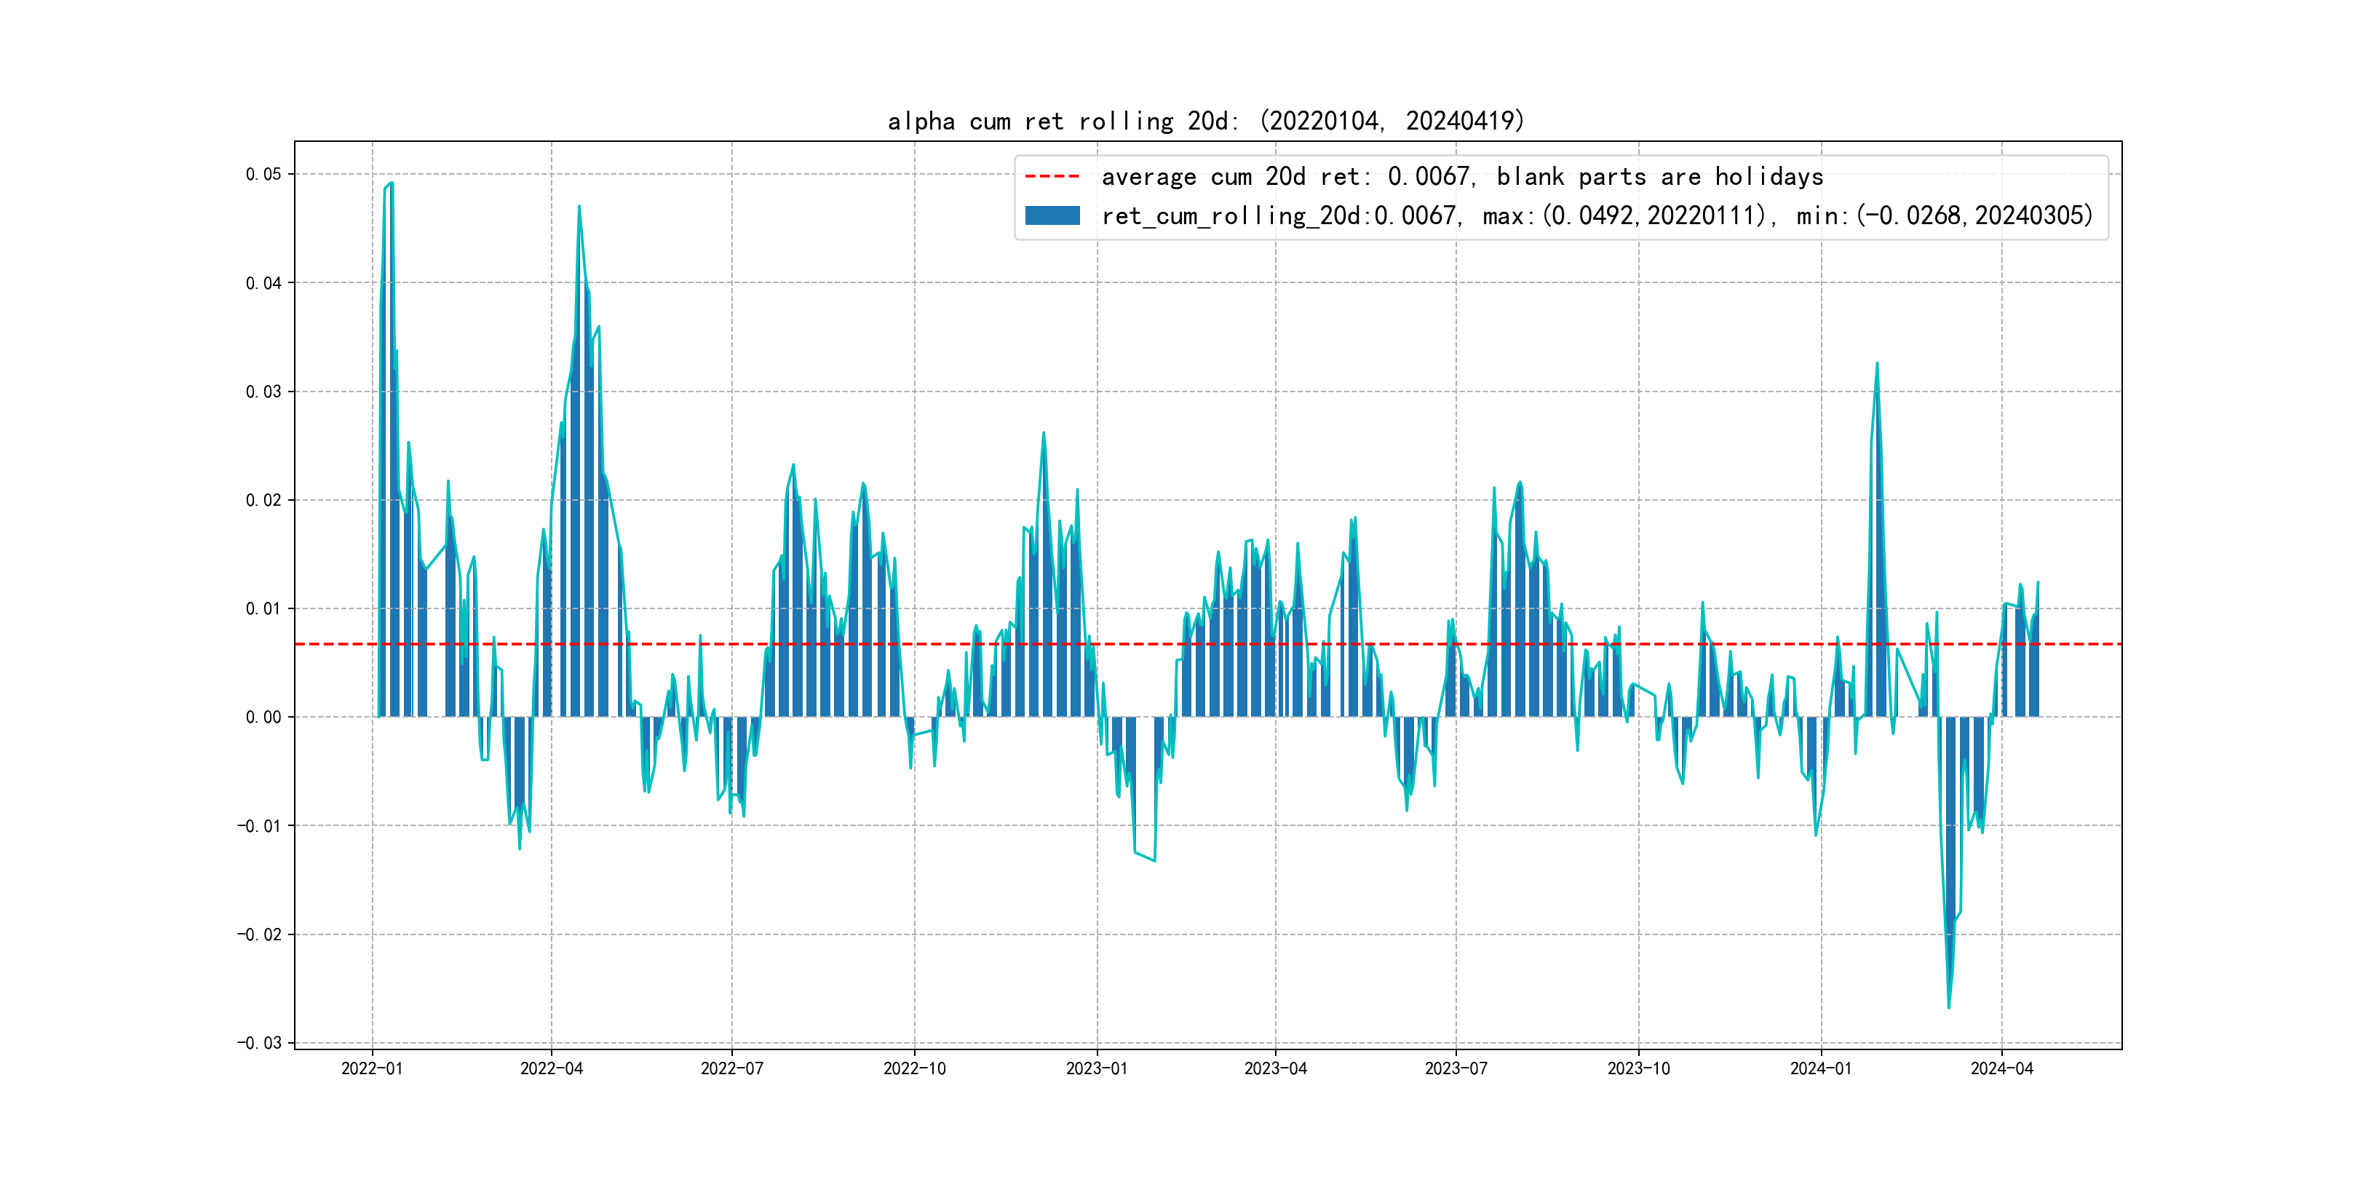This screenshot has height=1179, width=2358.
Task: Click the 2022-04 x-axis tick label
Action: pos(551,1068)
